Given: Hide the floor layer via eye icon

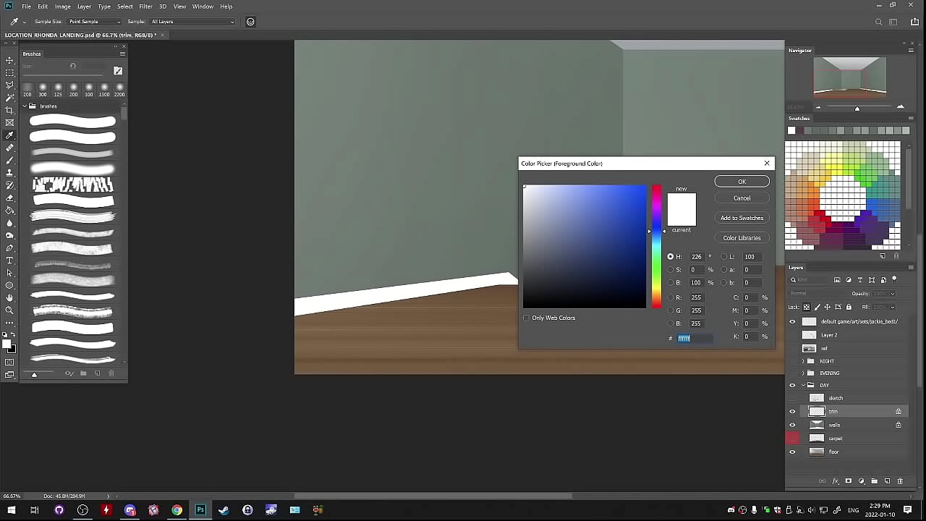Looking at the screenshot, I should point(792,452).
